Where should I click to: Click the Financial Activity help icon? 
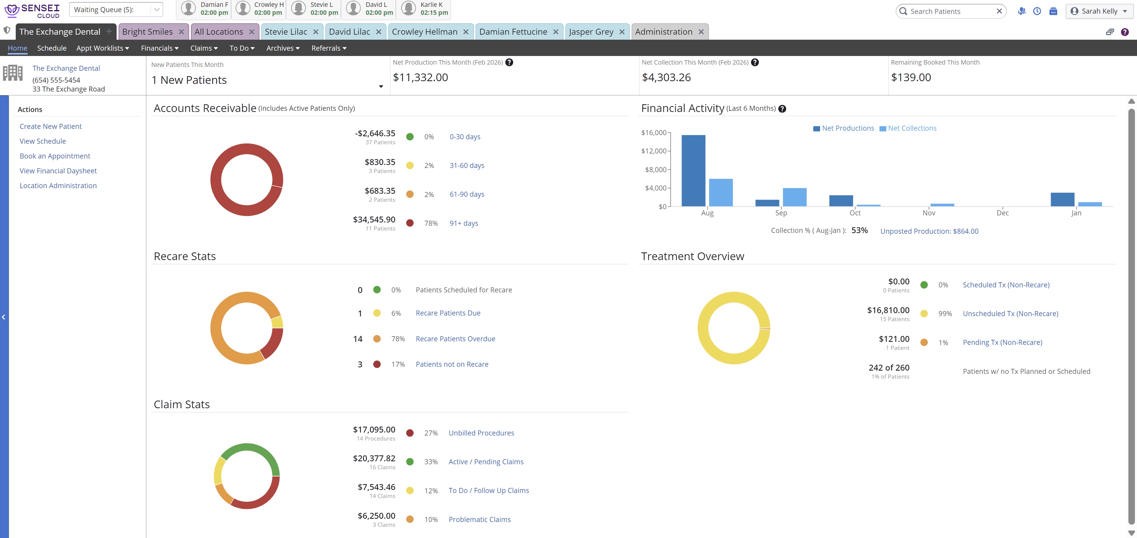[782, 109]
